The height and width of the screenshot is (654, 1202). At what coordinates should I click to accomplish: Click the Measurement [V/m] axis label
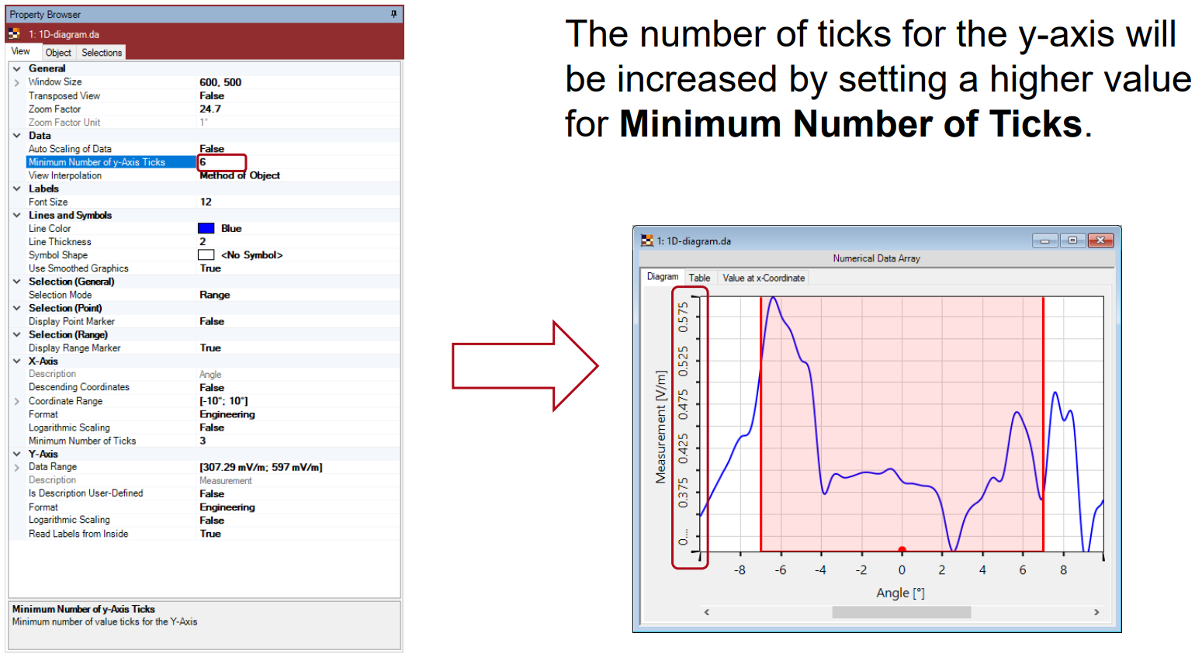[660, 427]
